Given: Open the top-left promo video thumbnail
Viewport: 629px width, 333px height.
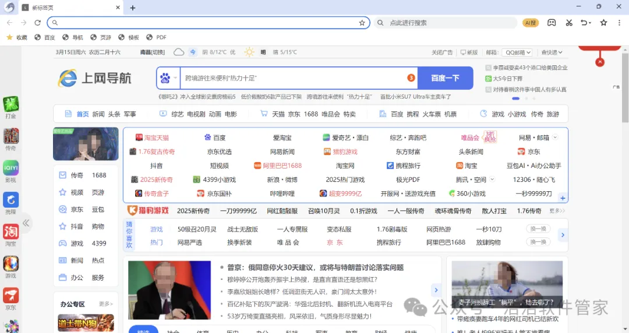Looking at the screenshot, I should [x=86, y=144].
